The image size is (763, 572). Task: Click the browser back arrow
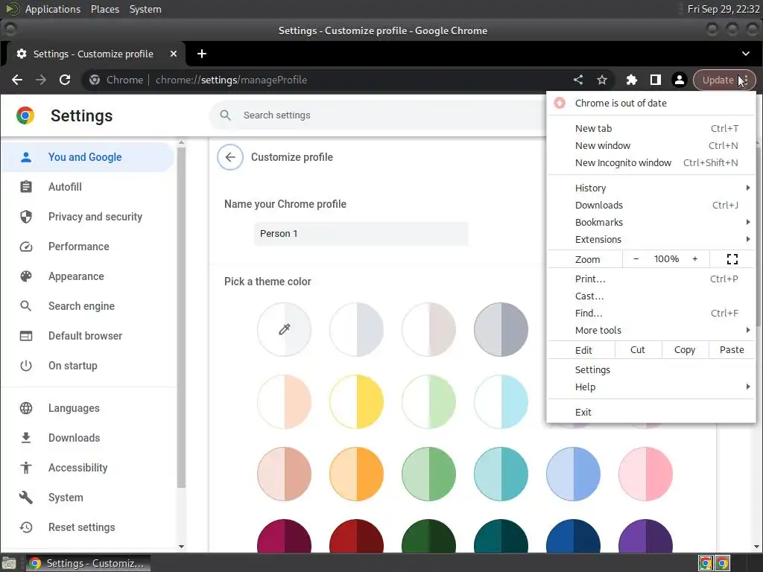(17, 80)
